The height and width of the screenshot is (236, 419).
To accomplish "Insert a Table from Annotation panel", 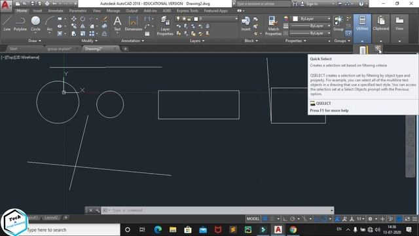I will 147,33.
